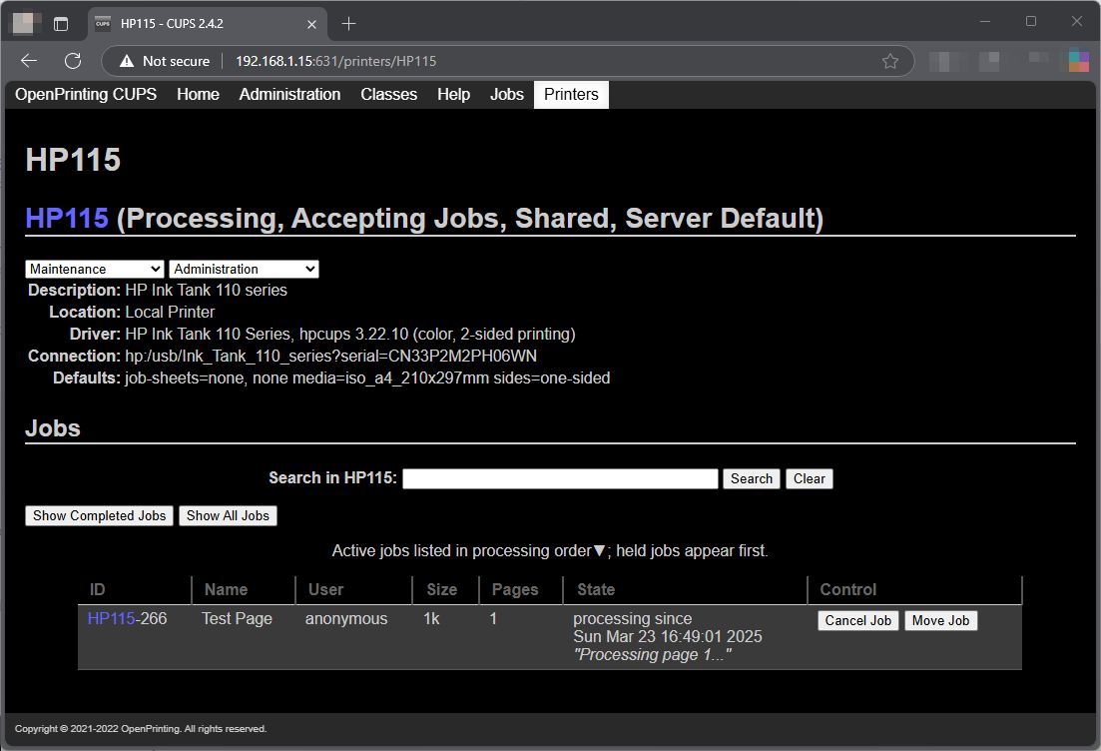This screenshot has height=751, width=1101.
Task: Open a new browser tab
Action: 348,24
